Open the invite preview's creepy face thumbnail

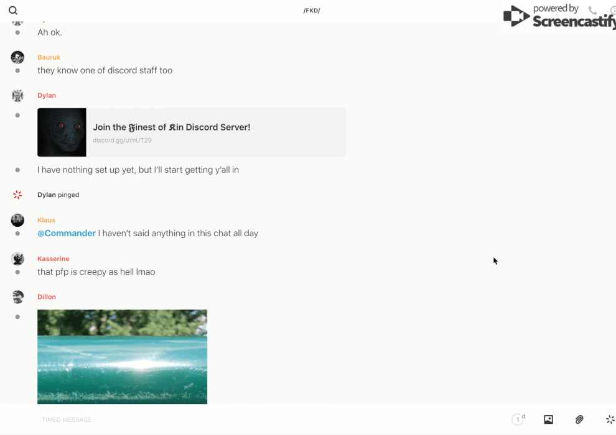pos(62,132)
